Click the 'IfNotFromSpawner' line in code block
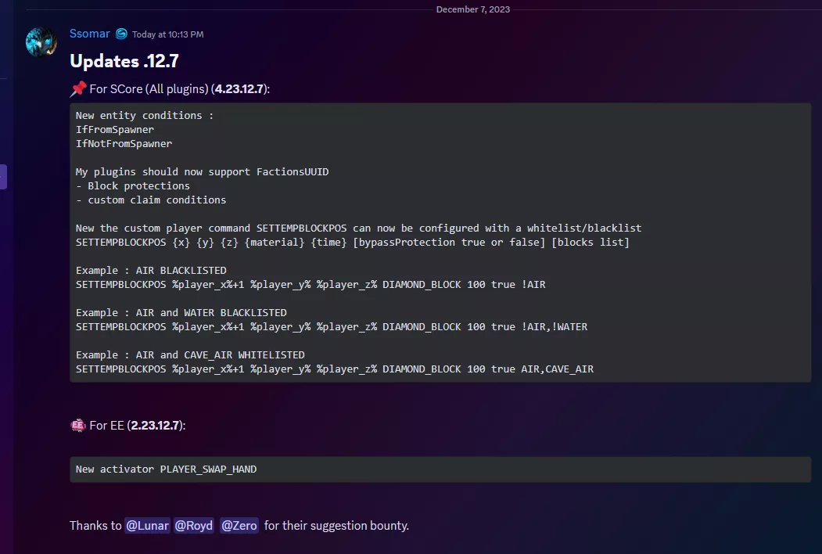Image resolution: width=822 pixels, height=554 pixels. tap(124, 143)
